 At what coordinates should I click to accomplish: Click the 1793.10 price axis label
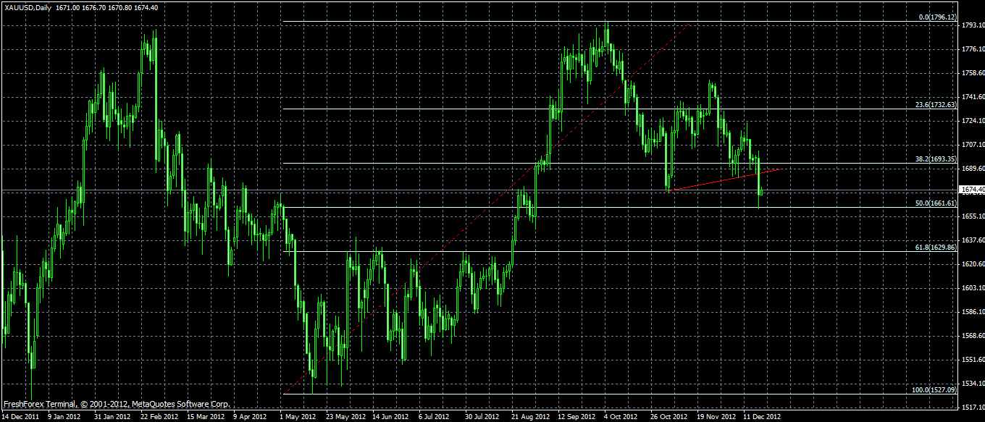click(973, 25)
